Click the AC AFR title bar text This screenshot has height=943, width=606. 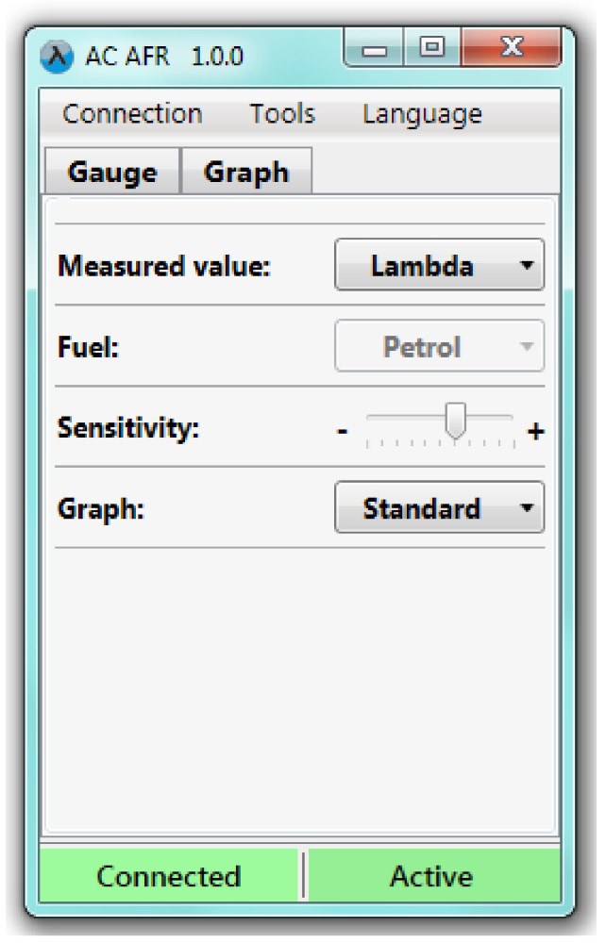[163, 57]
